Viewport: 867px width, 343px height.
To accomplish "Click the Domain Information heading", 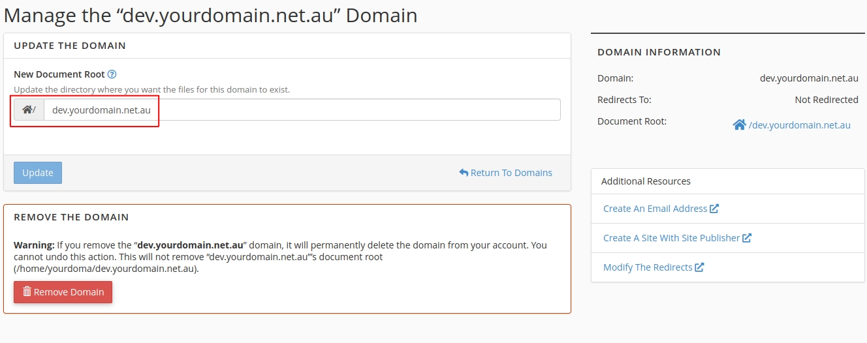I will coord(659,52).
